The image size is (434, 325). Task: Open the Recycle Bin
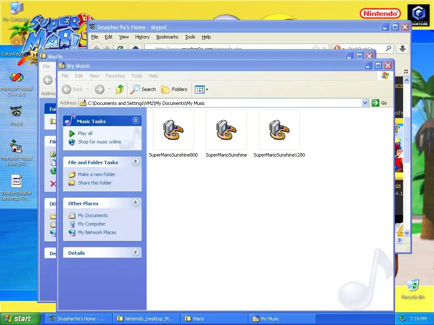pos(413,289)
